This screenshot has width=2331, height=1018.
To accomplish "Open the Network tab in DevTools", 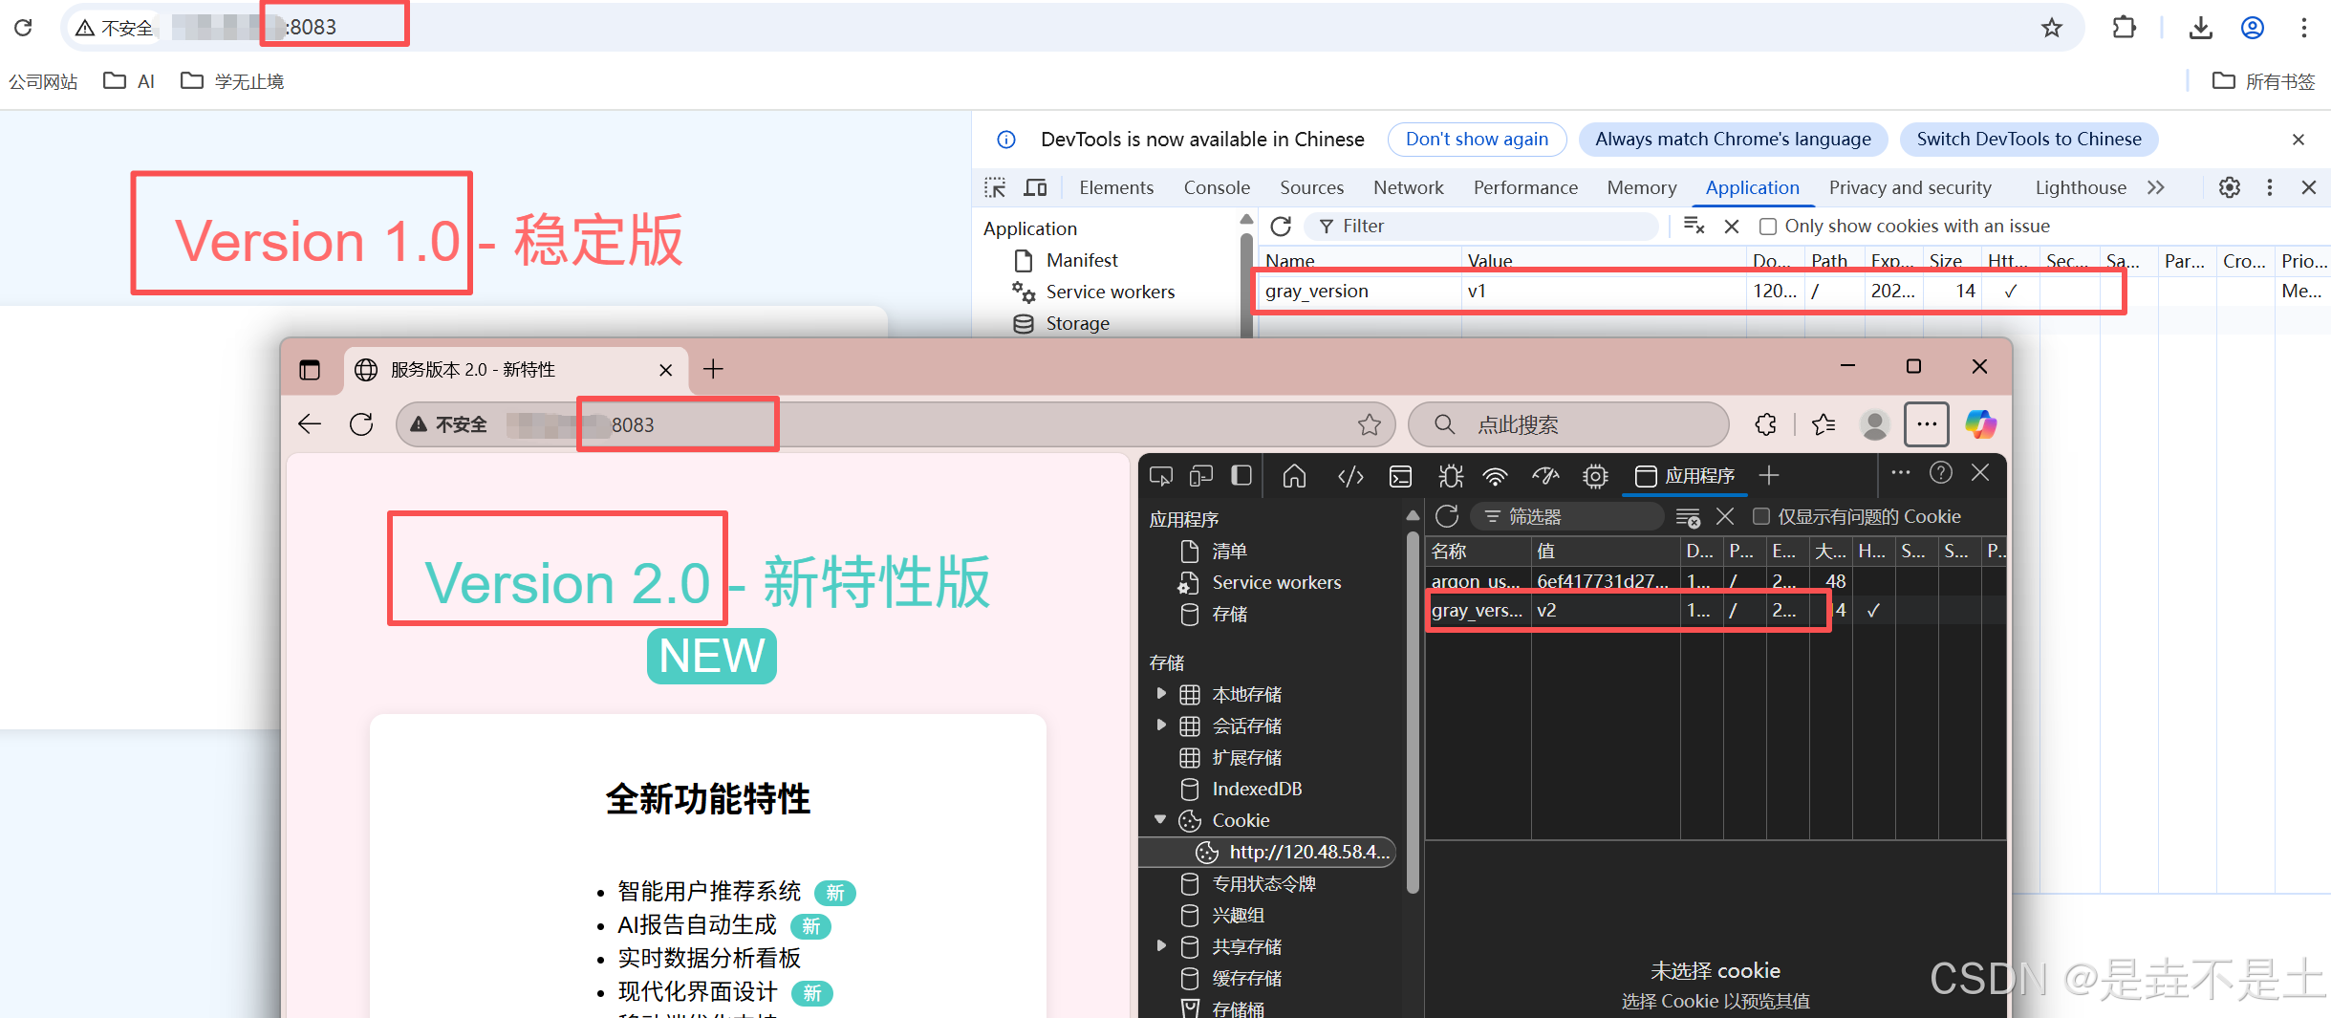I will coord(1409,187).
